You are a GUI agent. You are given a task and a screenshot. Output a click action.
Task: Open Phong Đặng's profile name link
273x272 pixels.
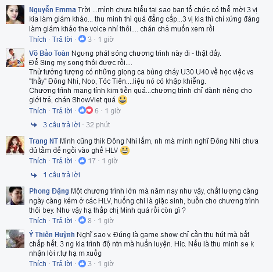click(x=49, y=191)
